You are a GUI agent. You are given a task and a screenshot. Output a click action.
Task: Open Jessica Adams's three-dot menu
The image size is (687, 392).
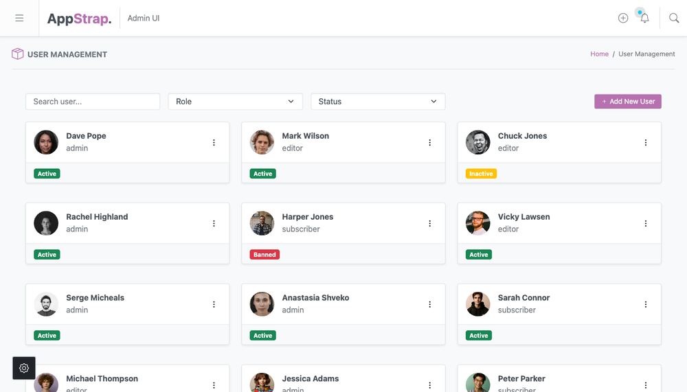tap(430, 385)
